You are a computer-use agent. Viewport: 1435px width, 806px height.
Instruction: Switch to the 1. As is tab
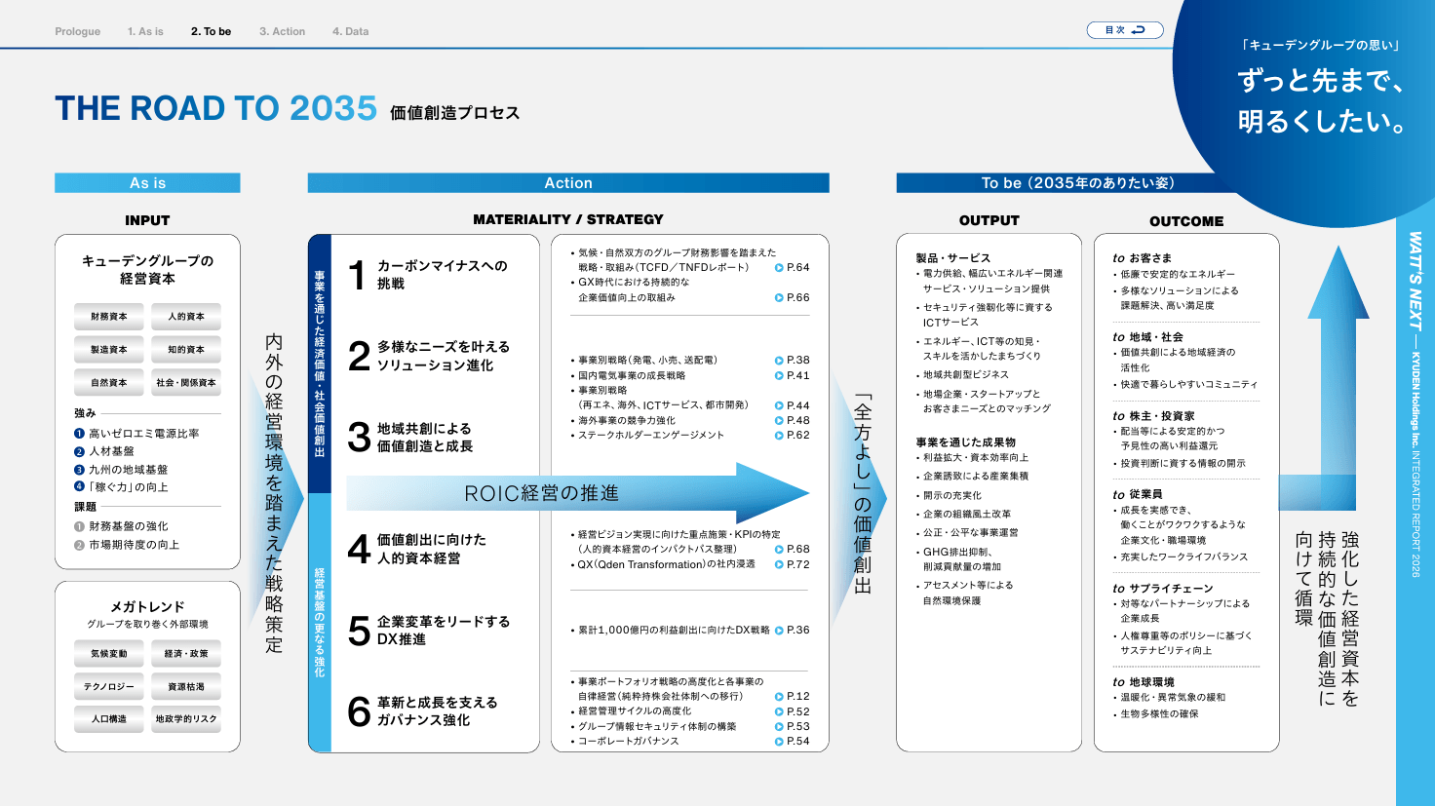point(145,31)
